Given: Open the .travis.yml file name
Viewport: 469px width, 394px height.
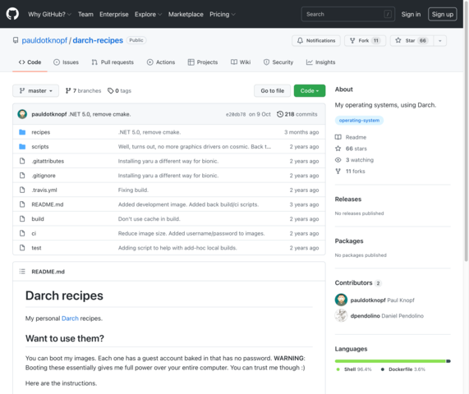Looking at the screenshot, I should pos(44,190).
